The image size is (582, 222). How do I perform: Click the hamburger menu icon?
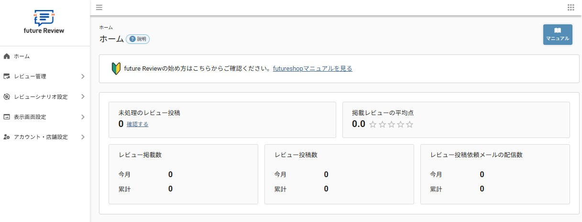tap(99, 7)
